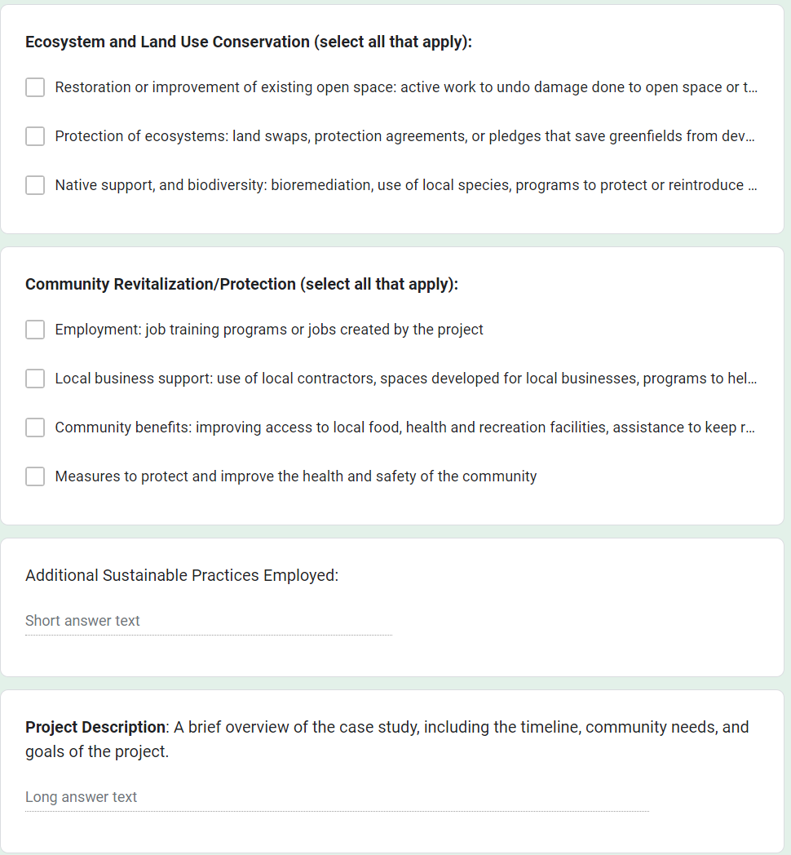Enable the Native support and biodiversity checkbox
Image resolution: width=791 pixels, height=855 pixels.
click(x=35, y=185)
